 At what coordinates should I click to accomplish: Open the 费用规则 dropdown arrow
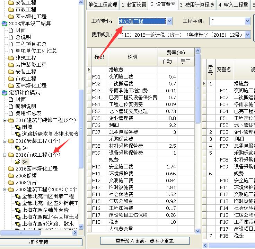click(247, 35)
